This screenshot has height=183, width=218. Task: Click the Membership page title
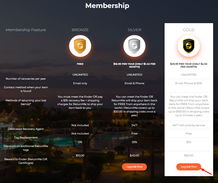pyautogui.click(x=107, y=6)
